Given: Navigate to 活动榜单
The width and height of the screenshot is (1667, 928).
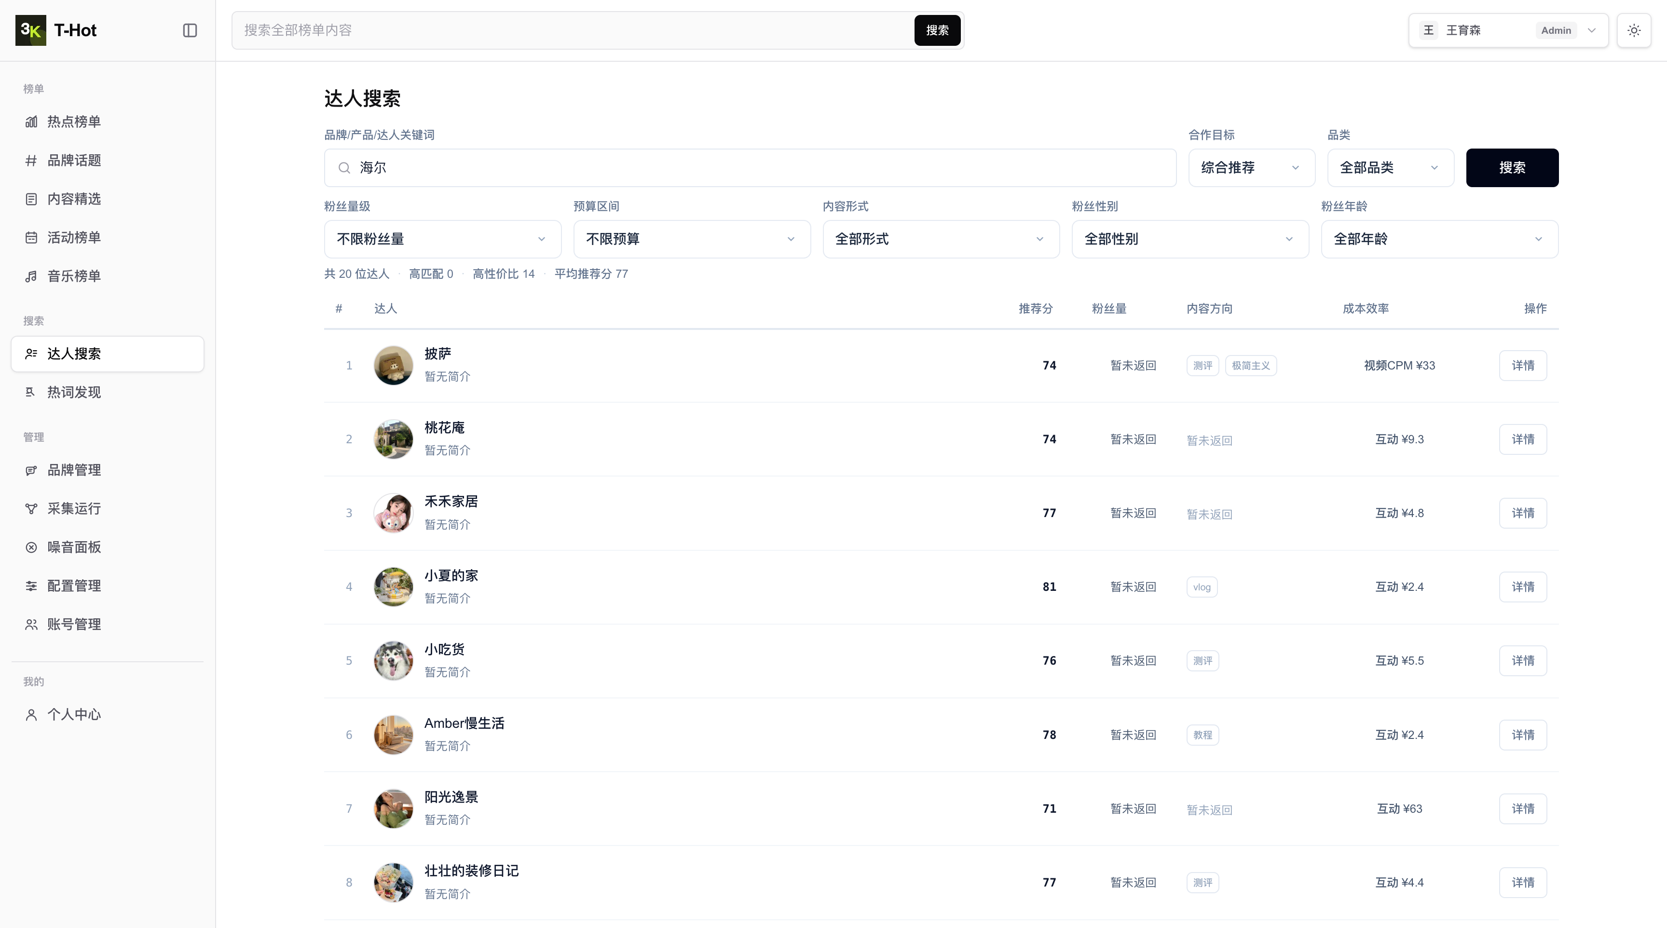Looking at the screenshot, I should (x=108, y=237).
